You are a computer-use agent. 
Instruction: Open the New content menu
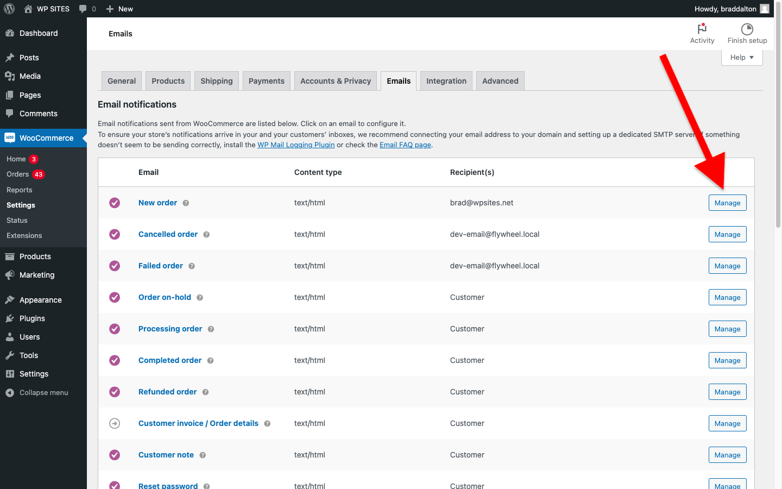tap(119, 9)
